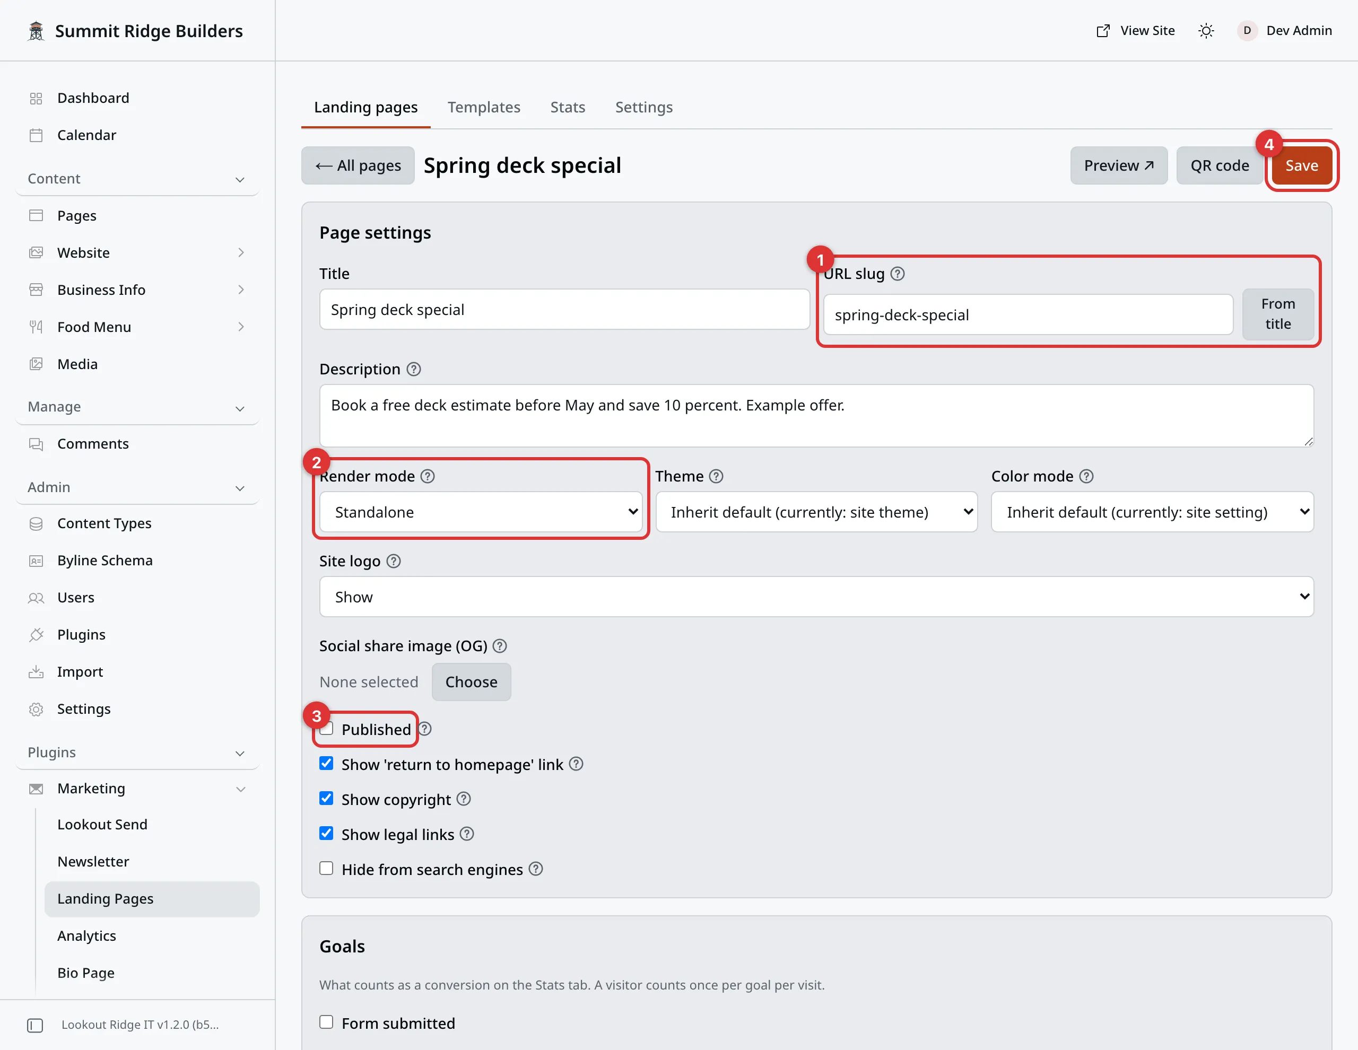1358x1050 pixels.
Task: Open the landing pages Settings tab
Action: coord(643,107)
